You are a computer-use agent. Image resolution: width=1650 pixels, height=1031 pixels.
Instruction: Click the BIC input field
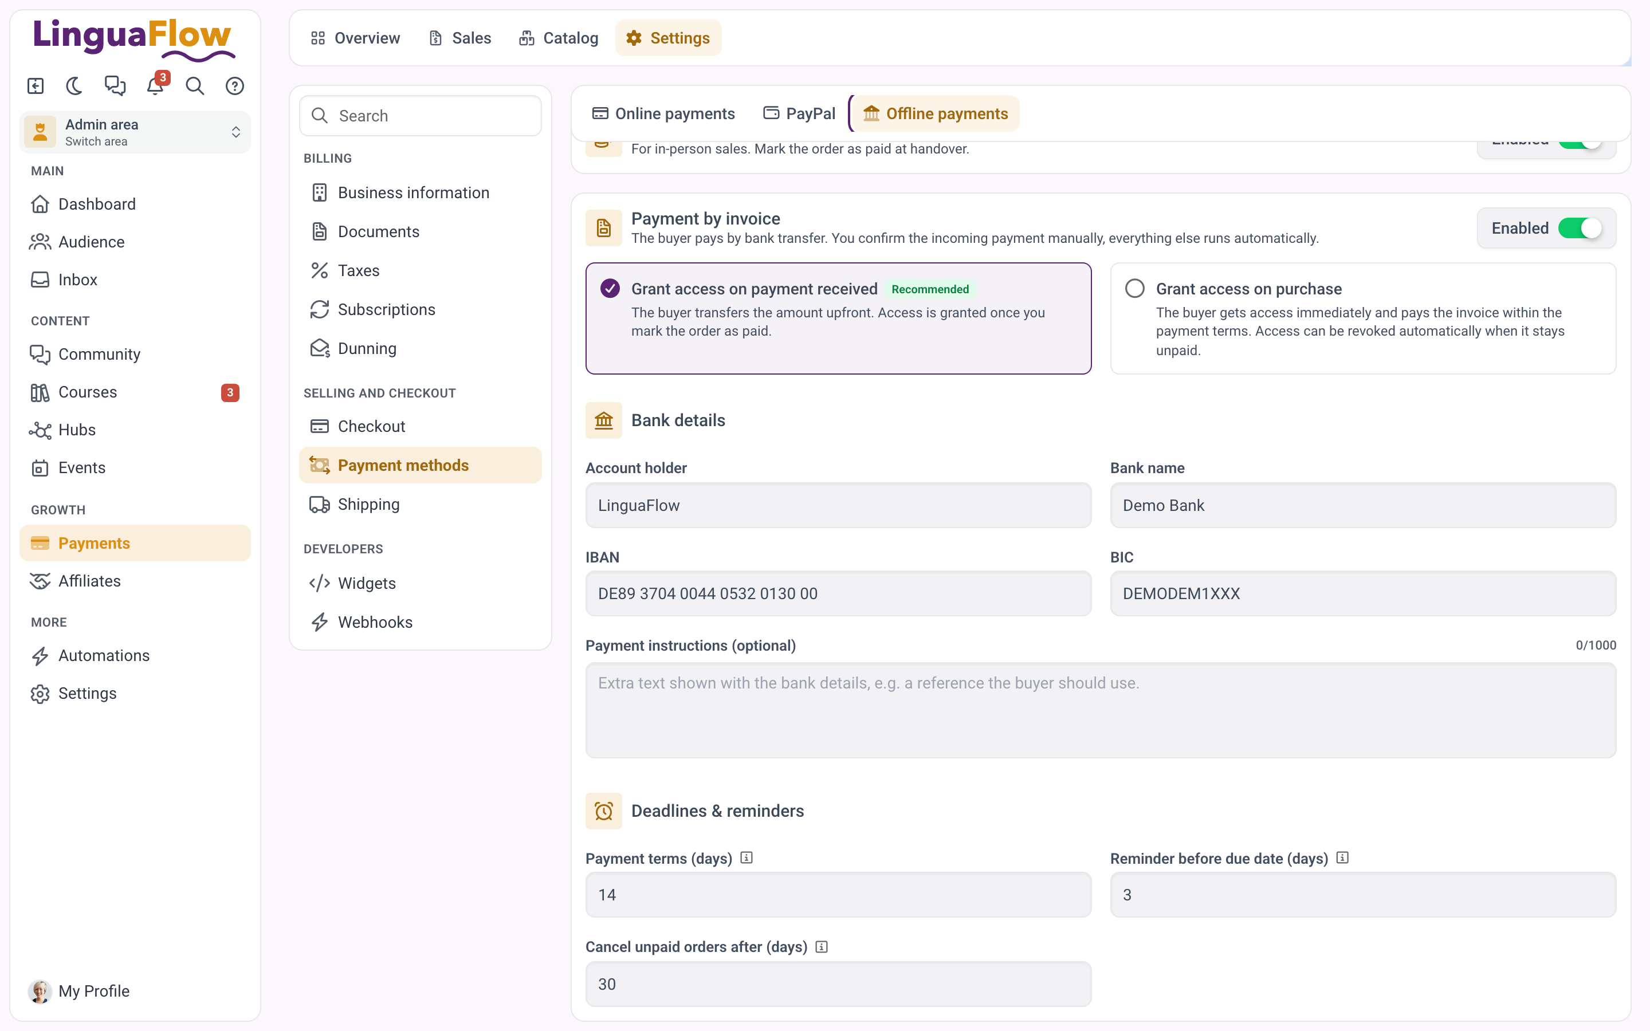pyautogui.click(x=1362, y=593)
